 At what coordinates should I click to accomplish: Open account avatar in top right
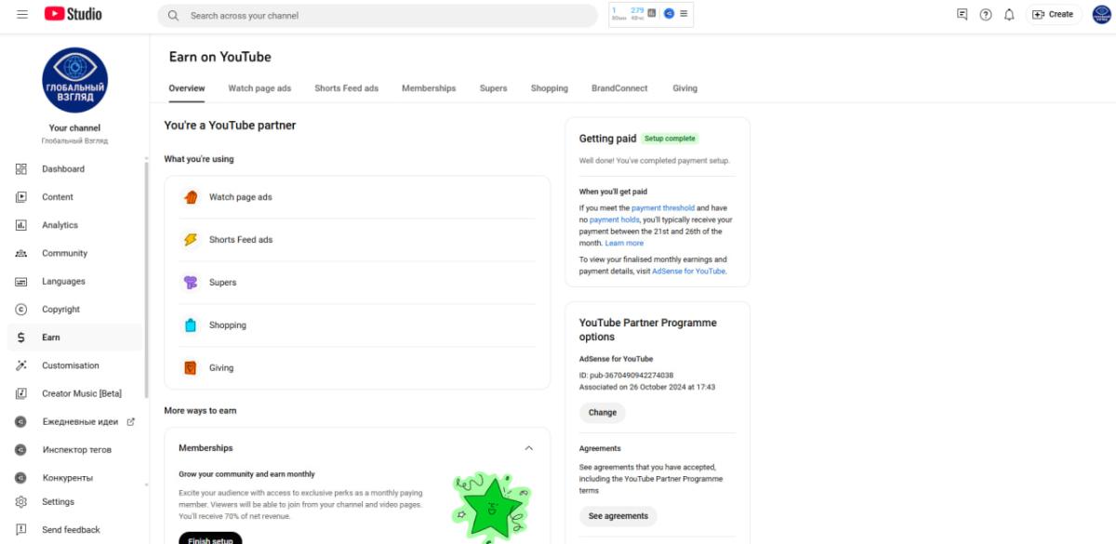point(1101,15)
